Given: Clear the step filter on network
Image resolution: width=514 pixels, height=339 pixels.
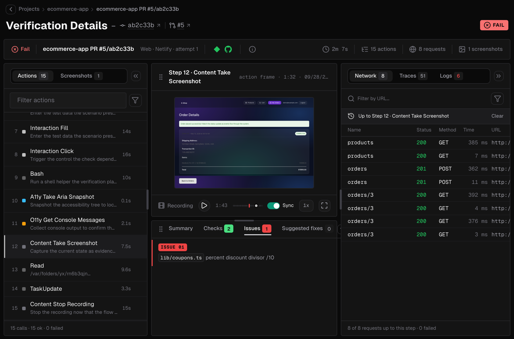Looking at the screenshot, I should [497, 116].
